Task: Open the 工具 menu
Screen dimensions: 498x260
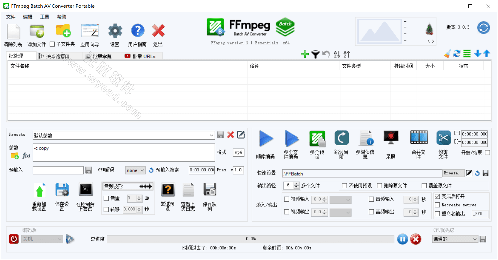Action: pyautogui.click(x=44, y=17)
